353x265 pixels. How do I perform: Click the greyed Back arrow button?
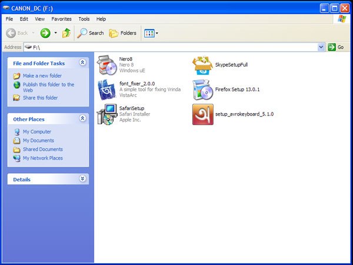(11, 33)
